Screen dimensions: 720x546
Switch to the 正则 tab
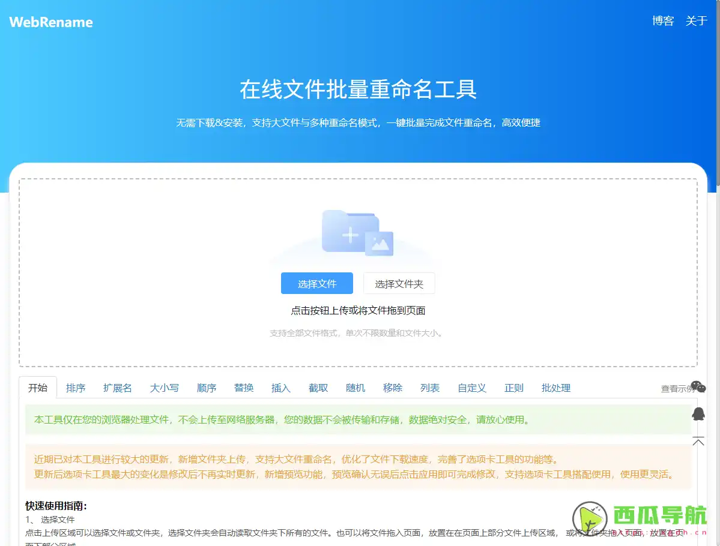point(513,388)
